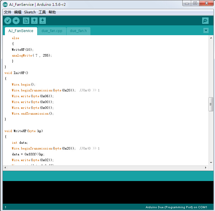Image resolution: width=215 pixels, height=211 pixels.
Task: Select the AJ_FanService tab
Action: pyautogui.click(x=21, y=31)
